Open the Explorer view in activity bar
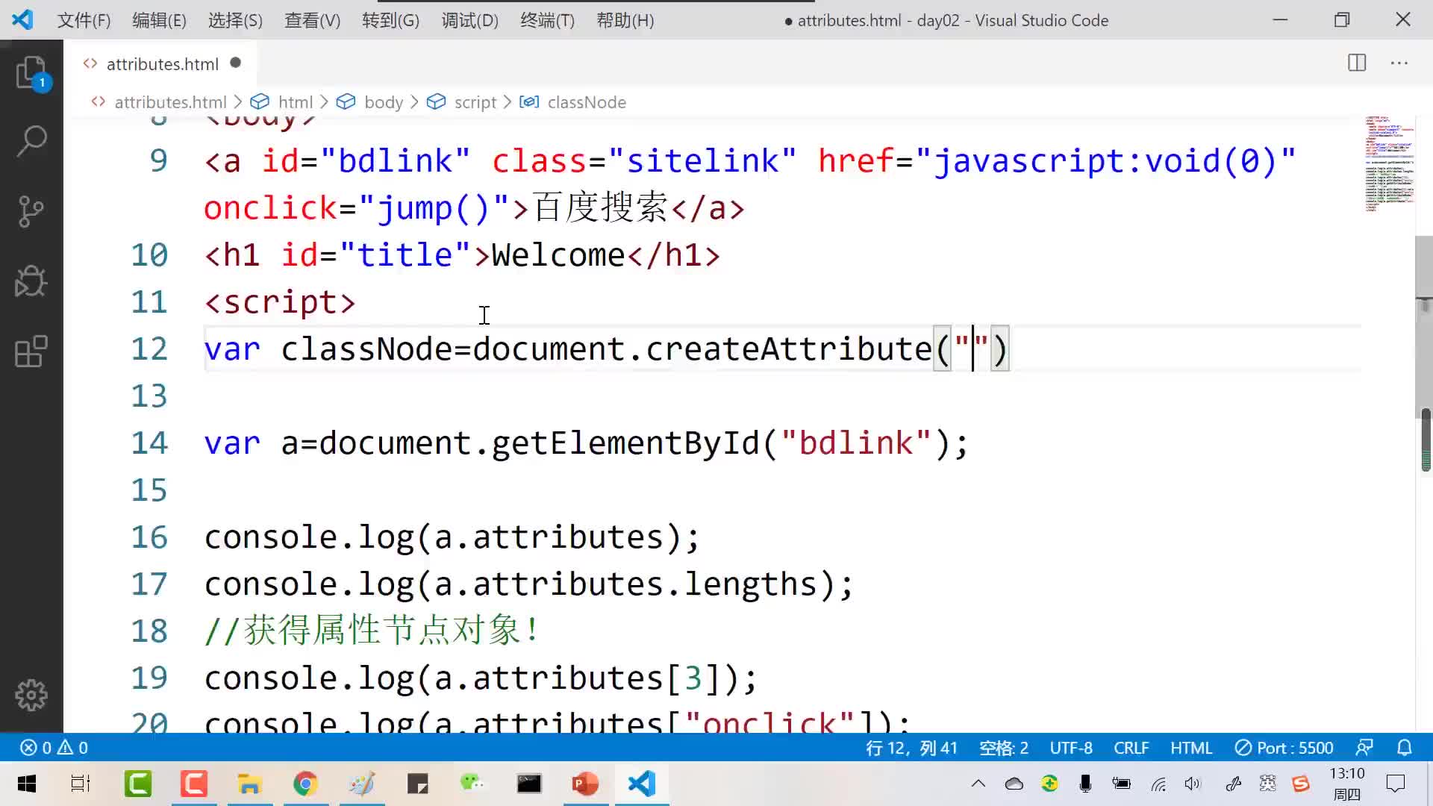Viewport: 1433px width, 806px height. point(31,73)
